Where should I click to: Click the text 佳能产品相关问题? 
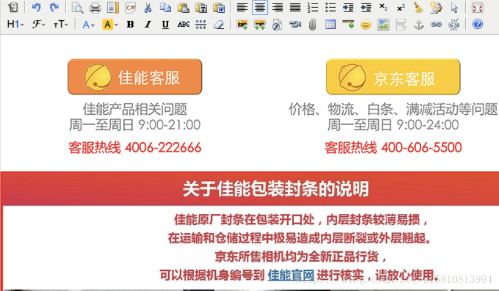click(x=135, y=109)
